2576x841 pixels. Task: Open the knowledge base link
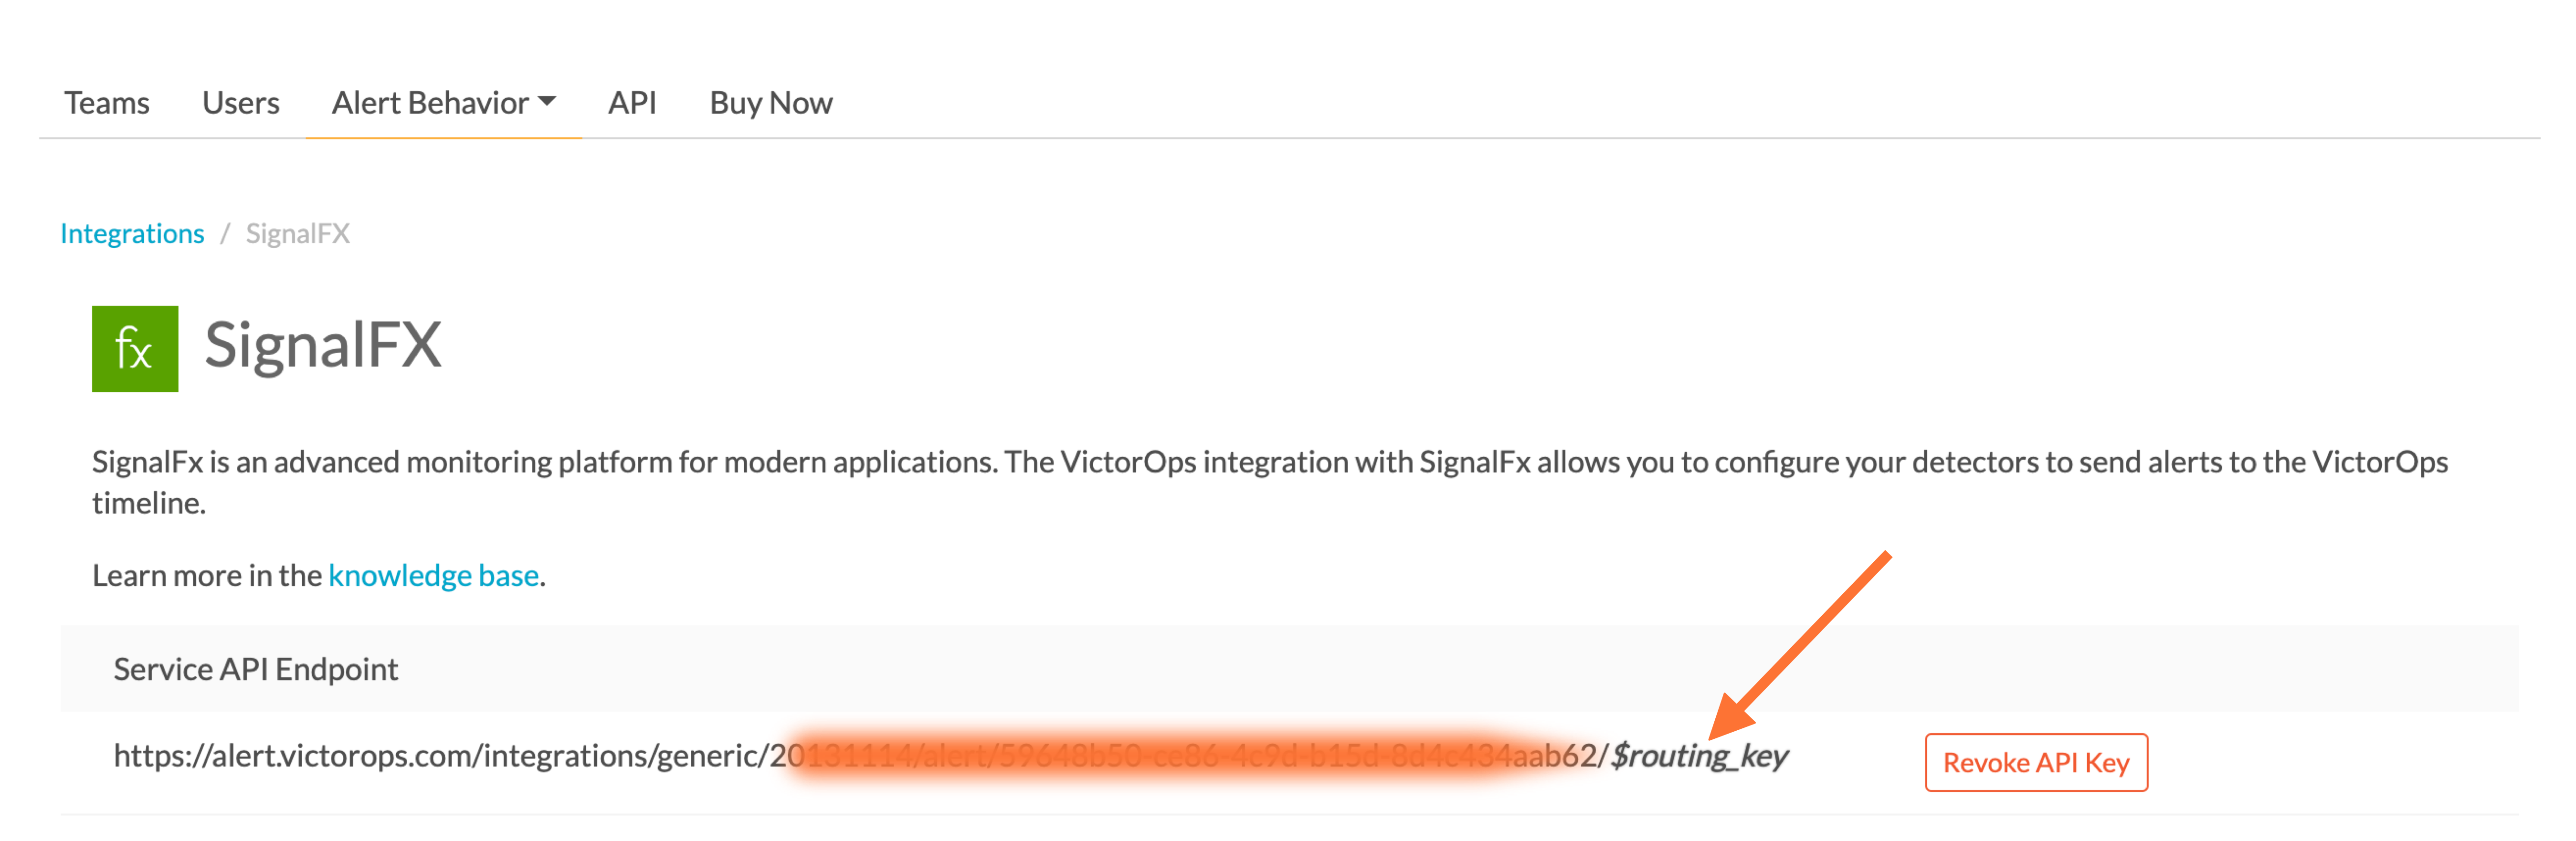point(433,575)
